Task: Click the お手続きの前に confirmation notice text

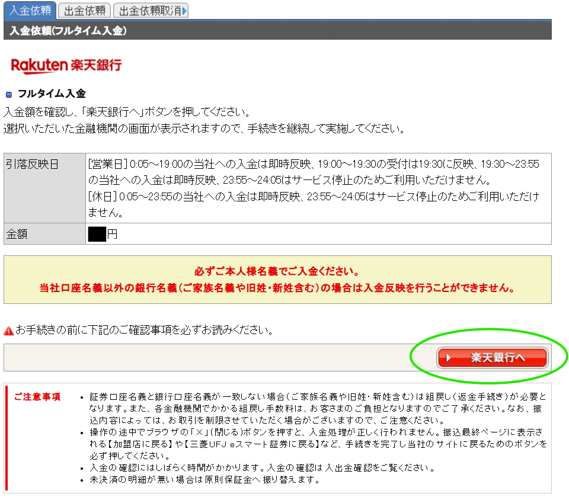Action: [x=144, y=330]
